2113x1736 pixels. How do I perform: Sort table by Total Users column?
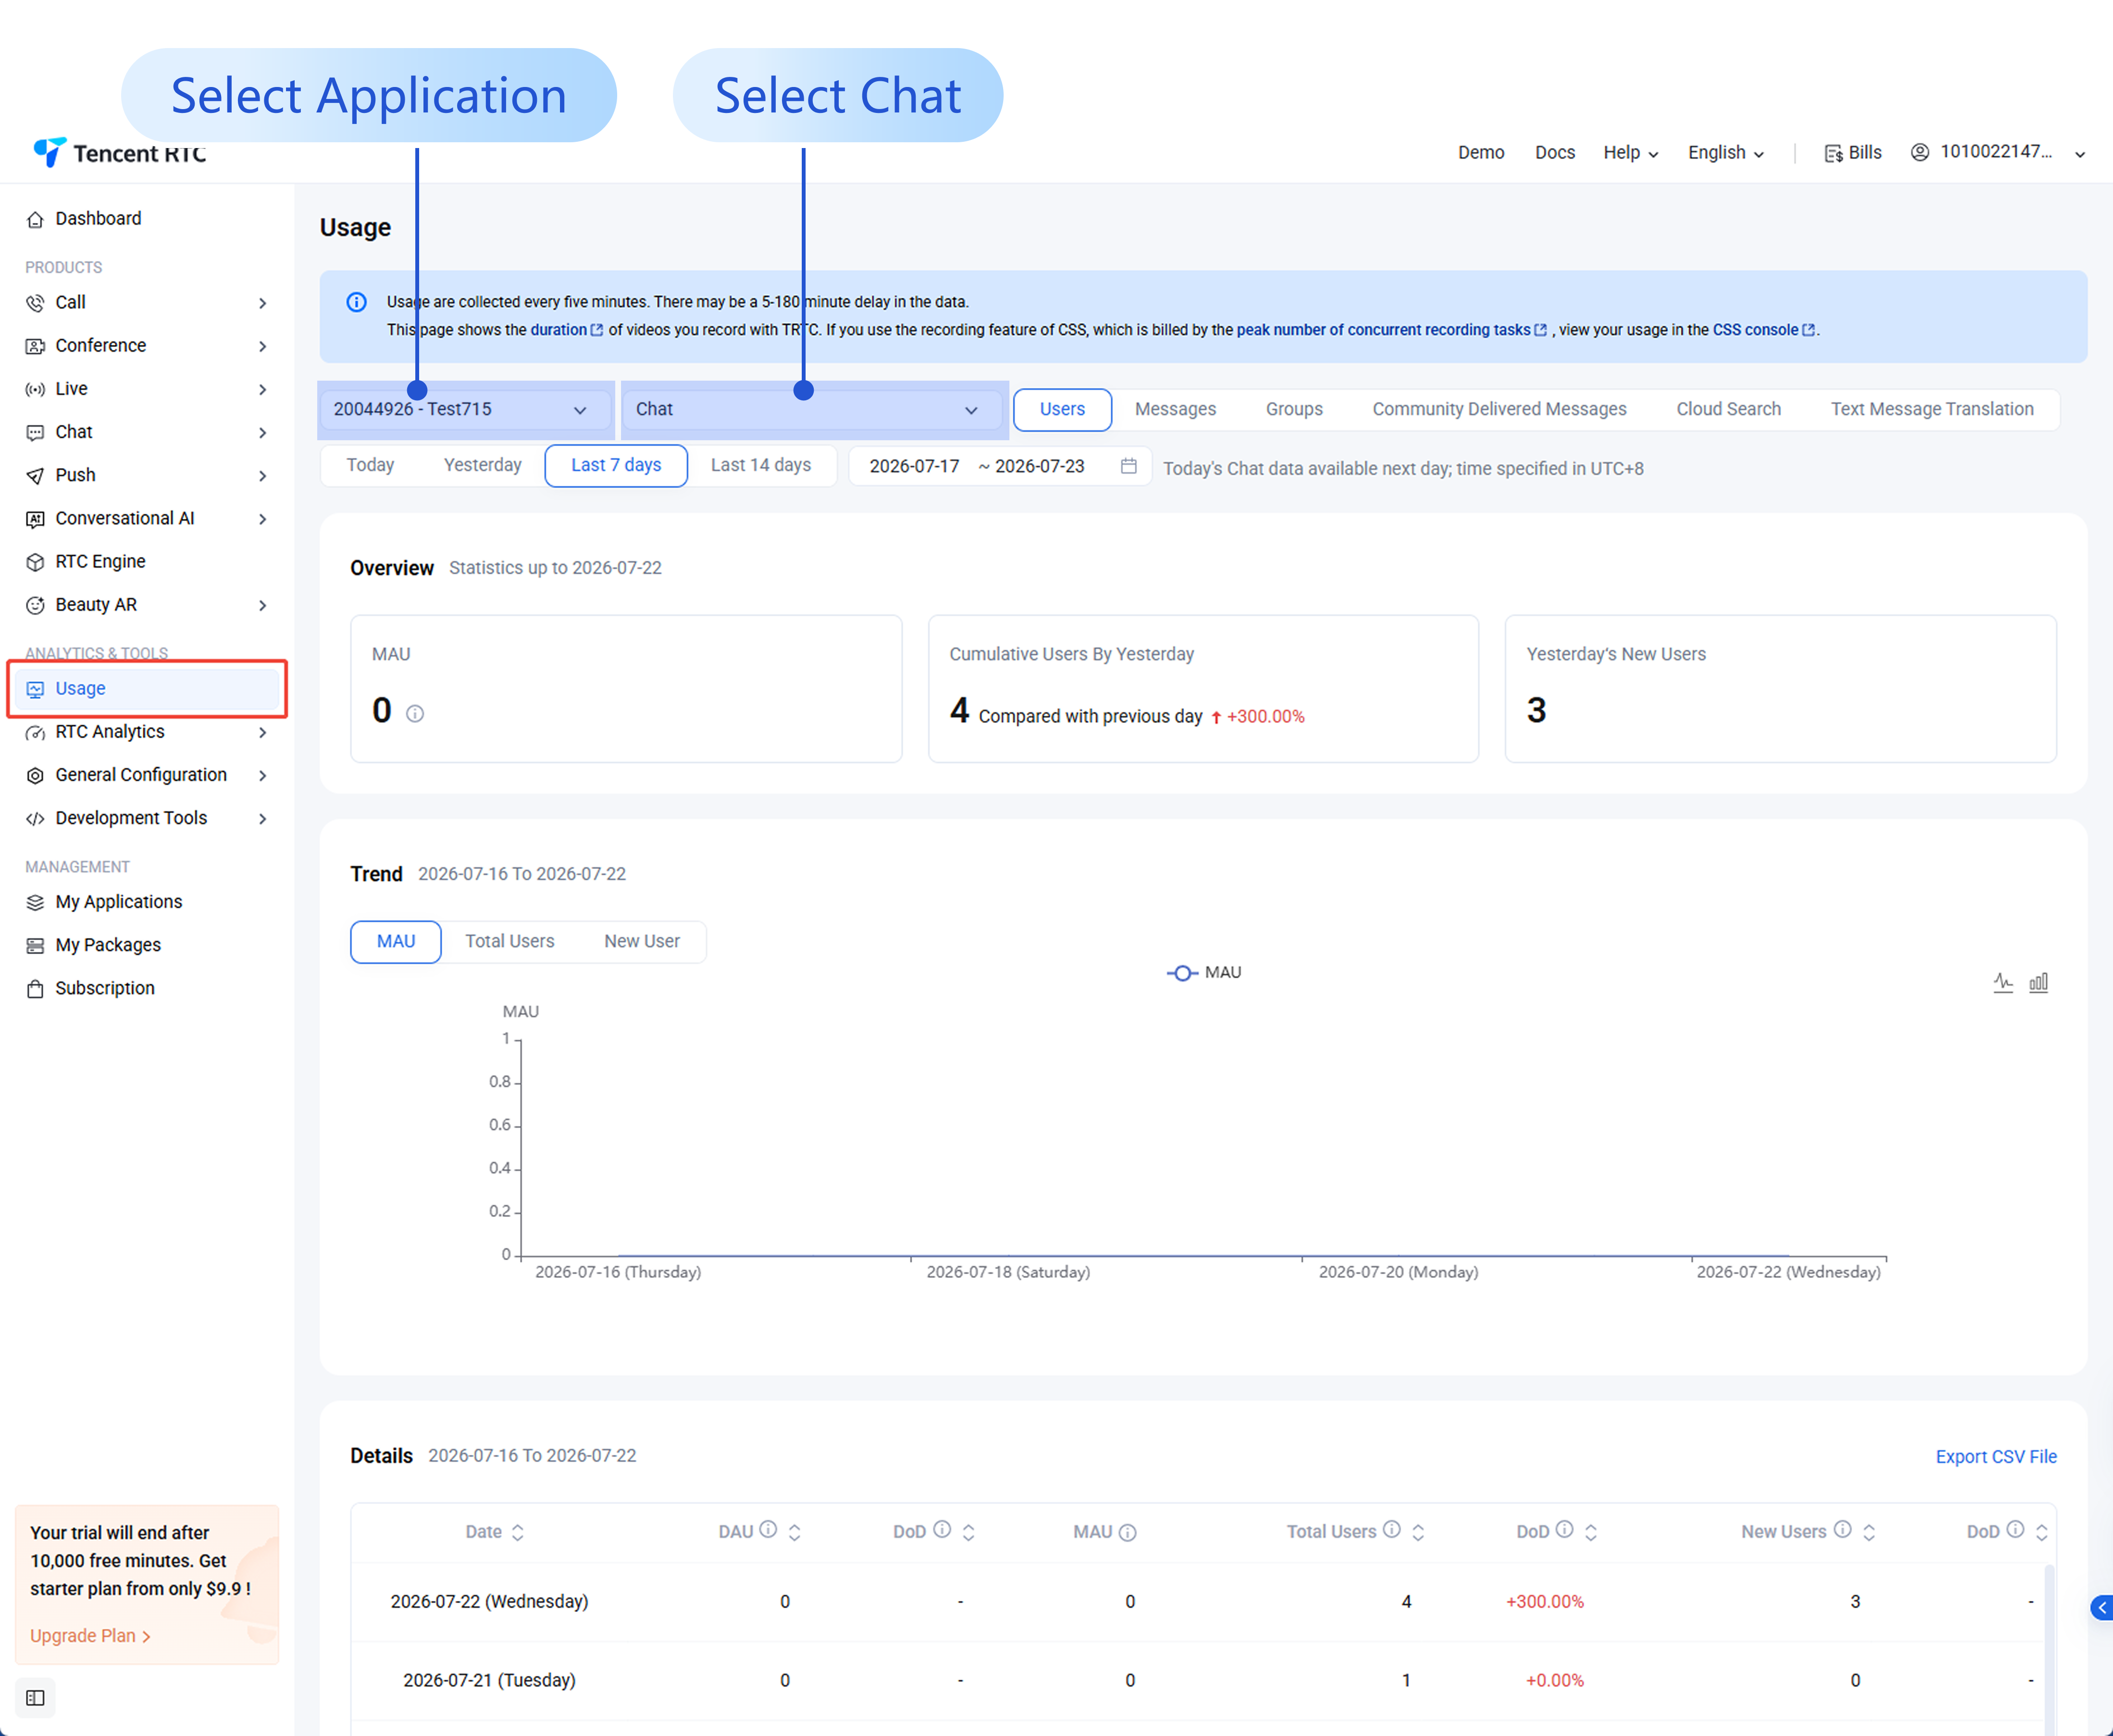pos(1418,1532)
